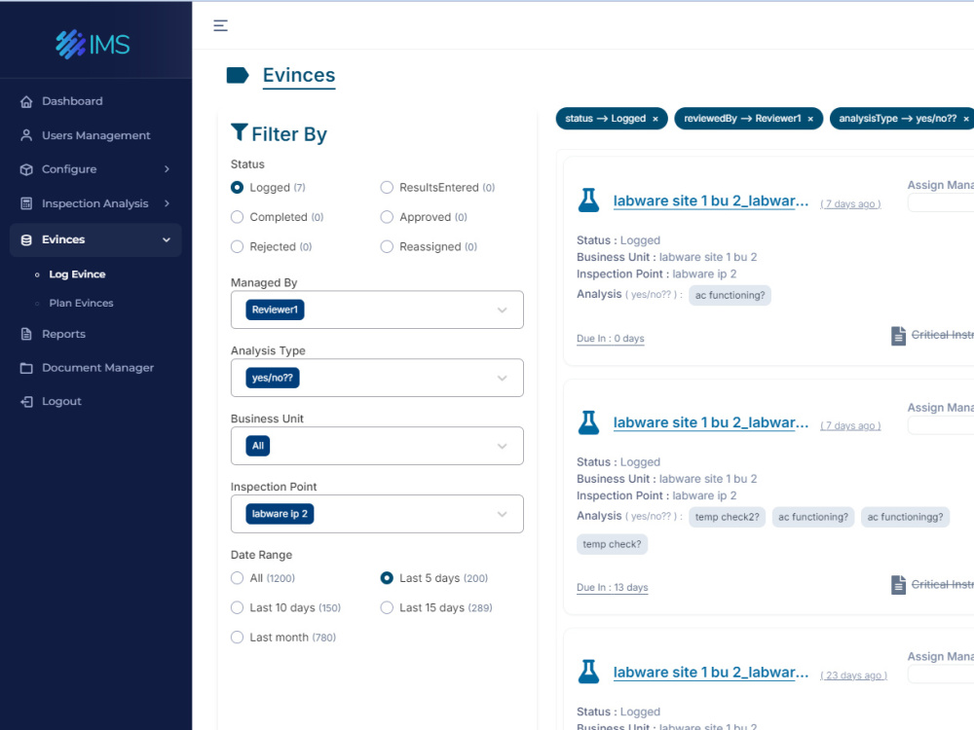The width and height of the screenshot is (974, 730).
Task: Open evince link with four analysis tags
Action: (711, 422)
